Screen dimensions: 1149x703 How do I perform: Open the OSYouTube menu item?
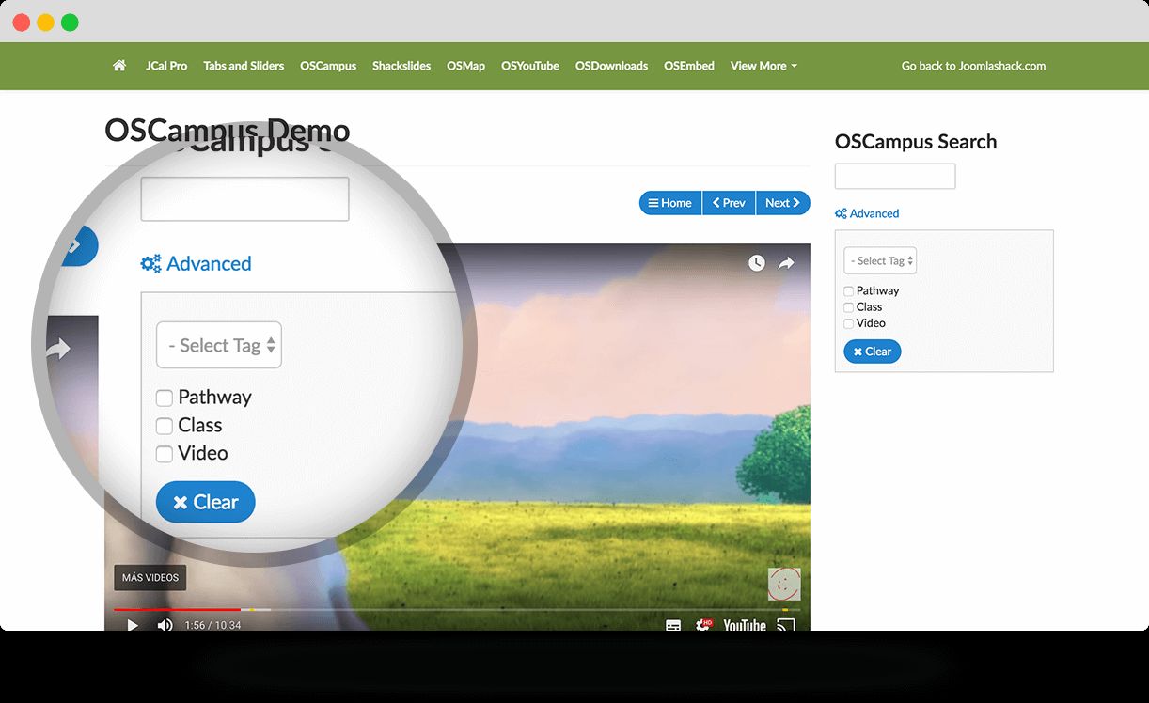530,66
